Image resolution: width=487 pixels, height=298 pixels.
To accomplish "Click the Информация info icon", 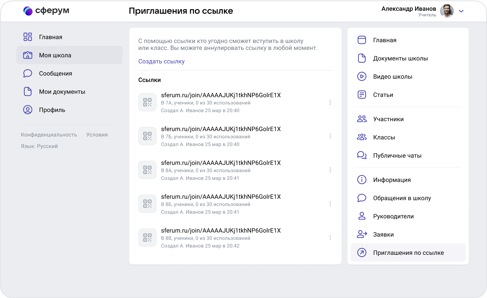I will [x=362, y=179].
